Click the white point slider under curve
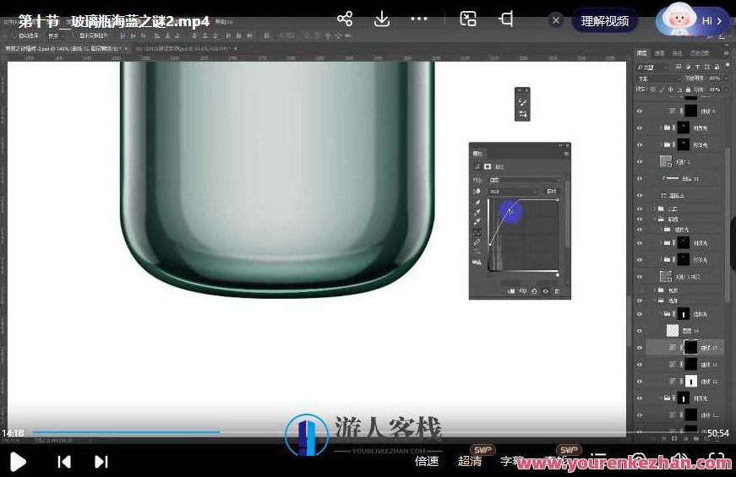Viewport: 736px width, 477px height. click(x=558, y=275)
